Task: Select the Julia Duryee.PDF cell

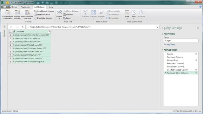Action: [x=32, y=45]
